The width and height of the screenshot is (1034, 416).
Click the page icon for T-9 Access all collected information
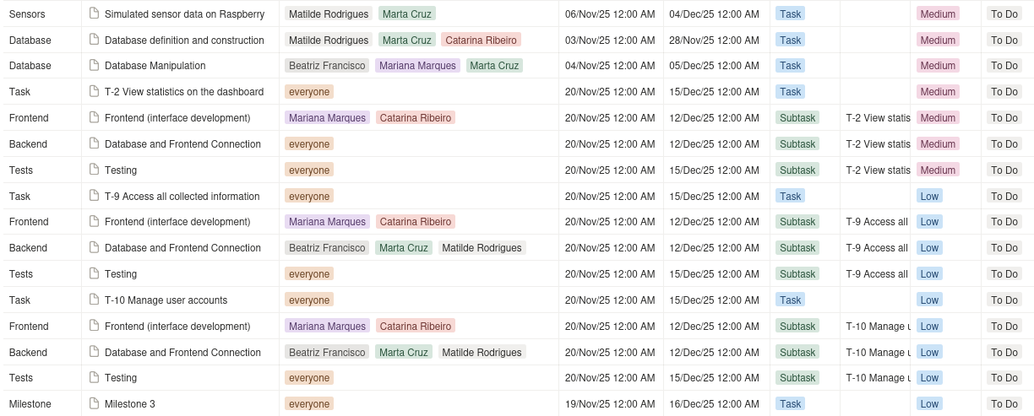pos(95,196)
